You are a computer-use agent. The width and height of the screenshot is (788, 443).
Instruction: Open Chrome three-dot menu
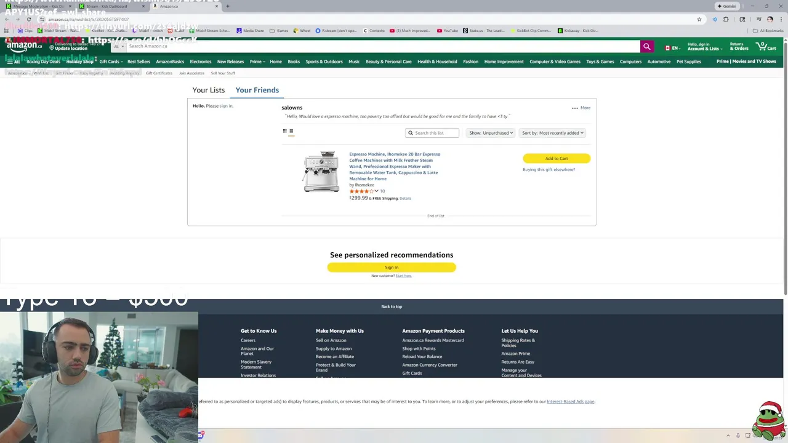[781, 20]
